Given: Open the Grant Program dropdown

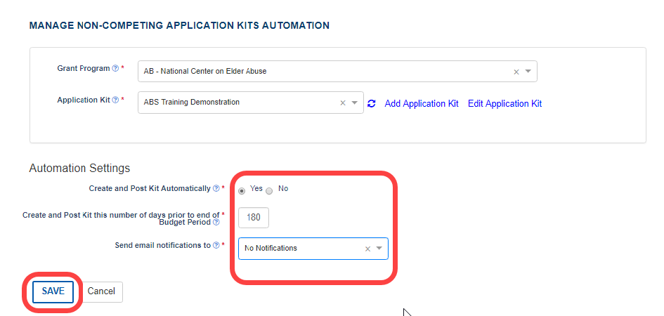Looking at the screenshot, I should pos(528,72).
